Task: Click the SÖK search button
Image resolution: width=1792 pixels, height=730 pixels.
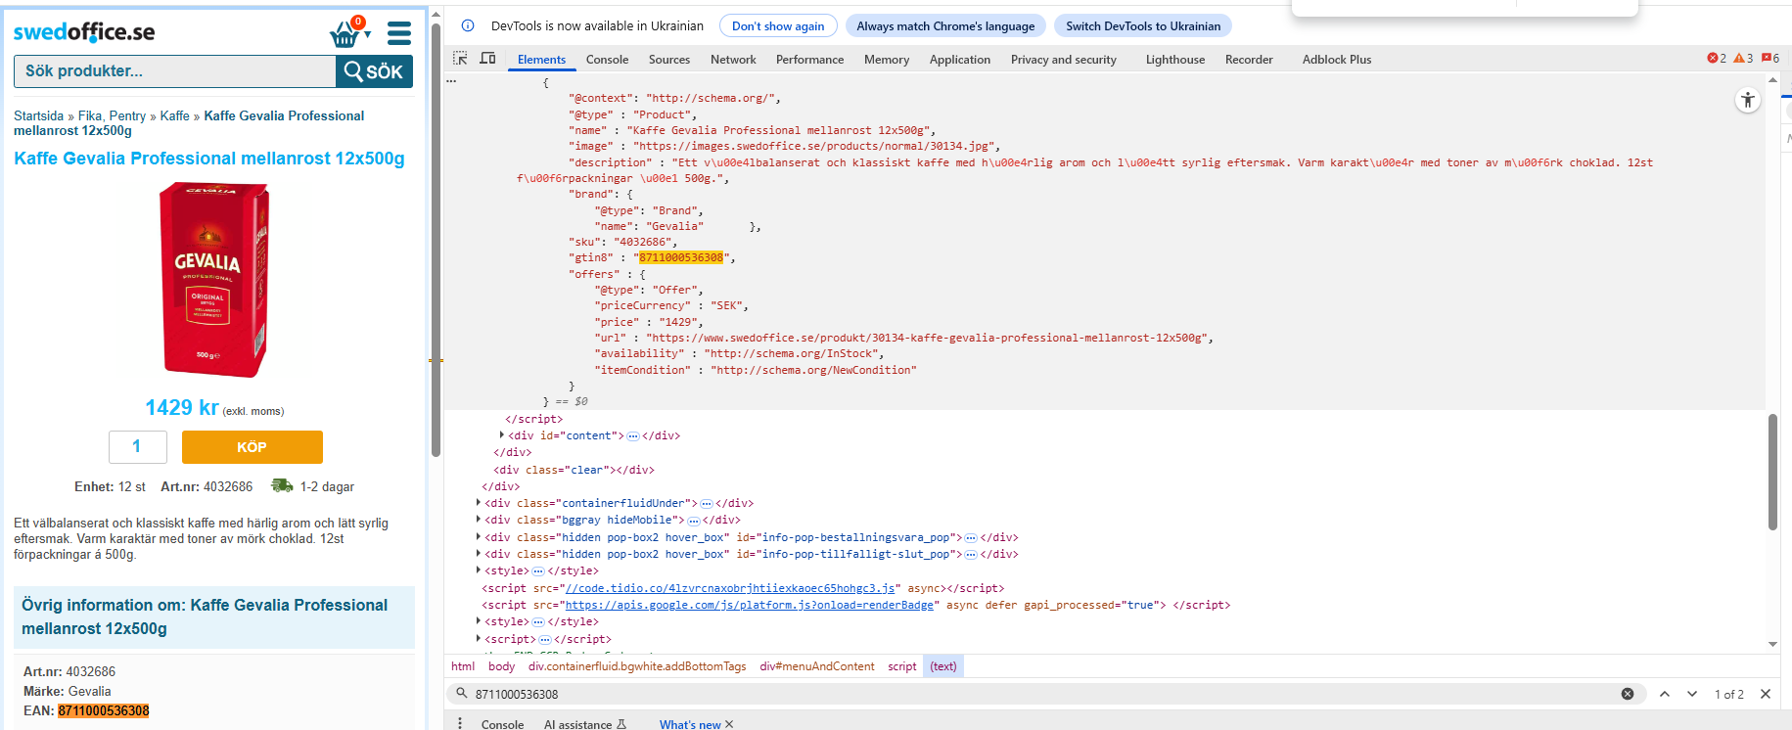Action: [374, 71]
